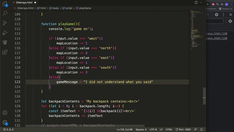234x132 pixels.
Task: Open the editor's More Actions ellipsis
Action: click(201, 3)
